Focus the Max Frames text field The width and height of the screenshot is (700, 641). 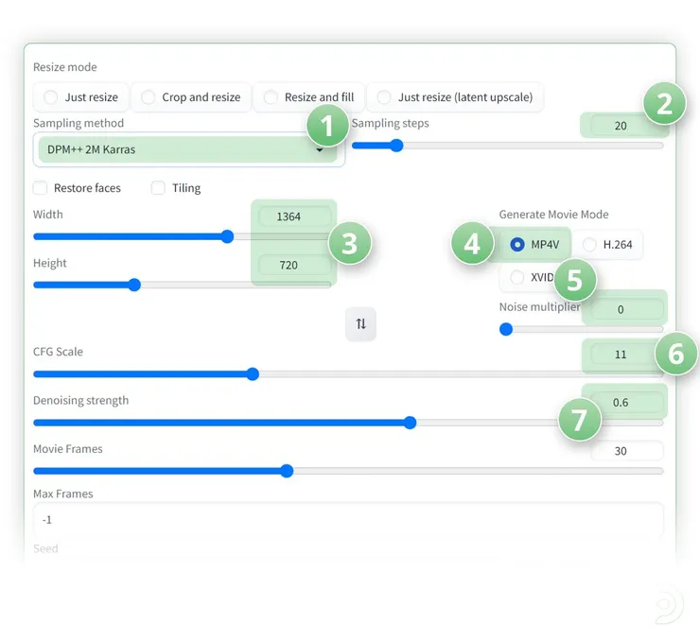click(x=348, y=520)
